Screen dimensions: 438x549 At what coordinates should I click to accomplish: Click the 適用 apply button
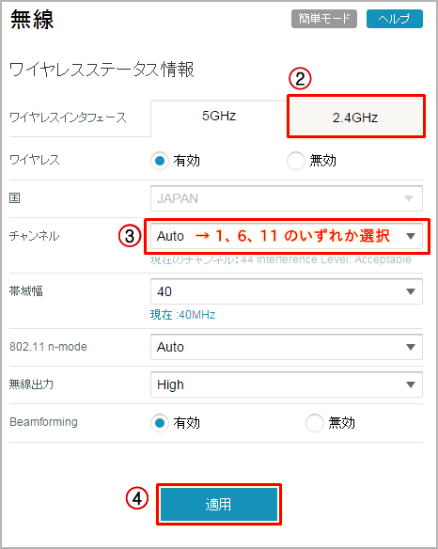219,505
